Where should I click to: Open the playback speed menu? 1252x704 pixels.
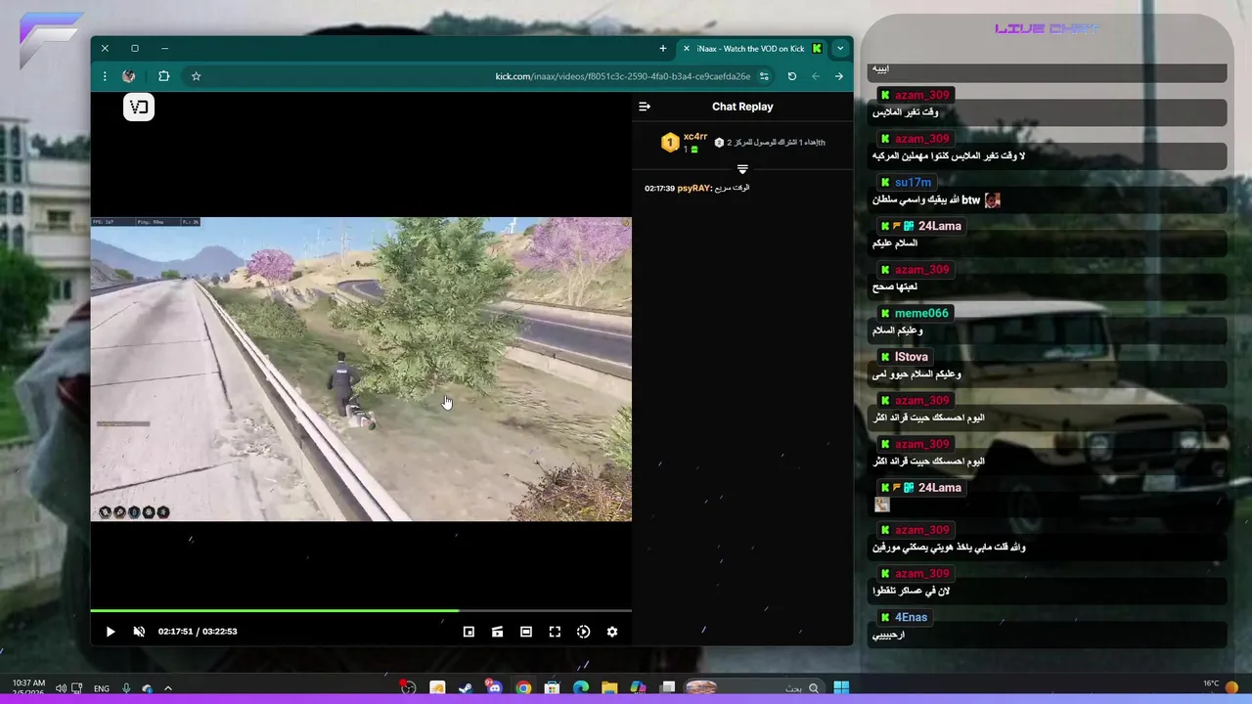click(x=583, y=632)
